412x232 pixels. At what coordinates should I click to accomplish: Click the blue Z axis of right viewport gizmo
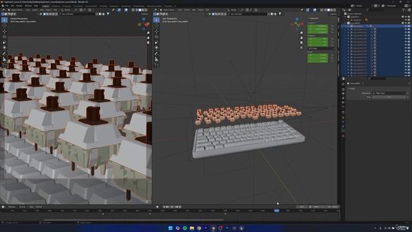(297, 19)
